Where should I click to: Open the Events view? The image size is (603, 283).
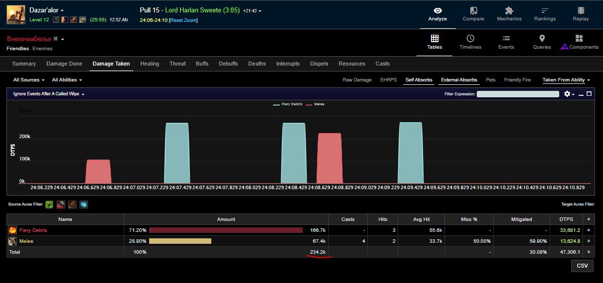[x=506, y=42]
